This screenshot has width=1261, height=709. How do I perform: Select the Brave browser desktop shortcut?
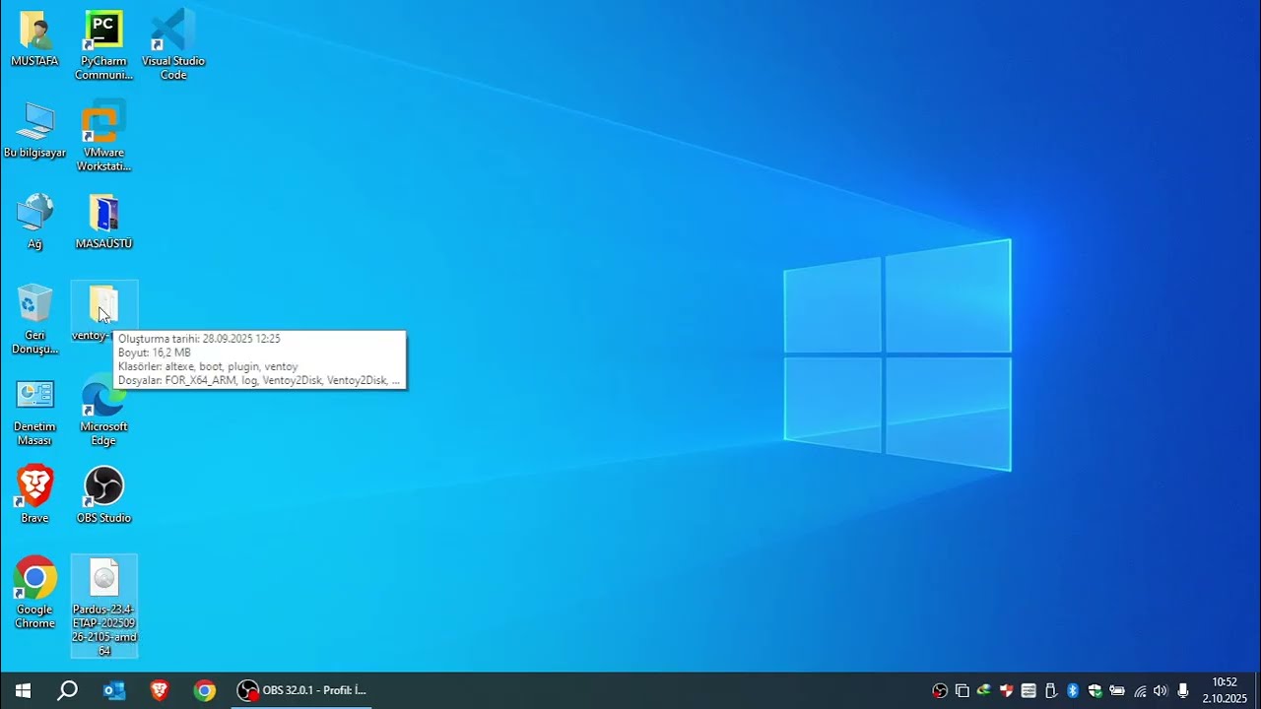(x=34, y=495)
